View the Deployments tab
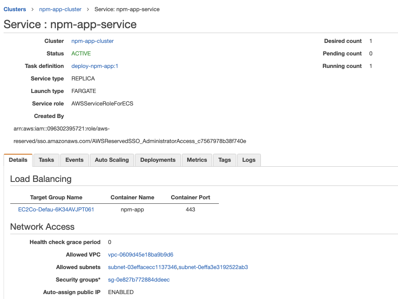This screenshot has width=398, height=299. 158,160
